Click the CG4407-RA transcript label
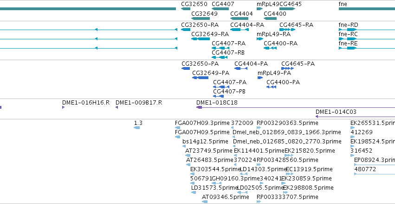 (x=228, y=43)
